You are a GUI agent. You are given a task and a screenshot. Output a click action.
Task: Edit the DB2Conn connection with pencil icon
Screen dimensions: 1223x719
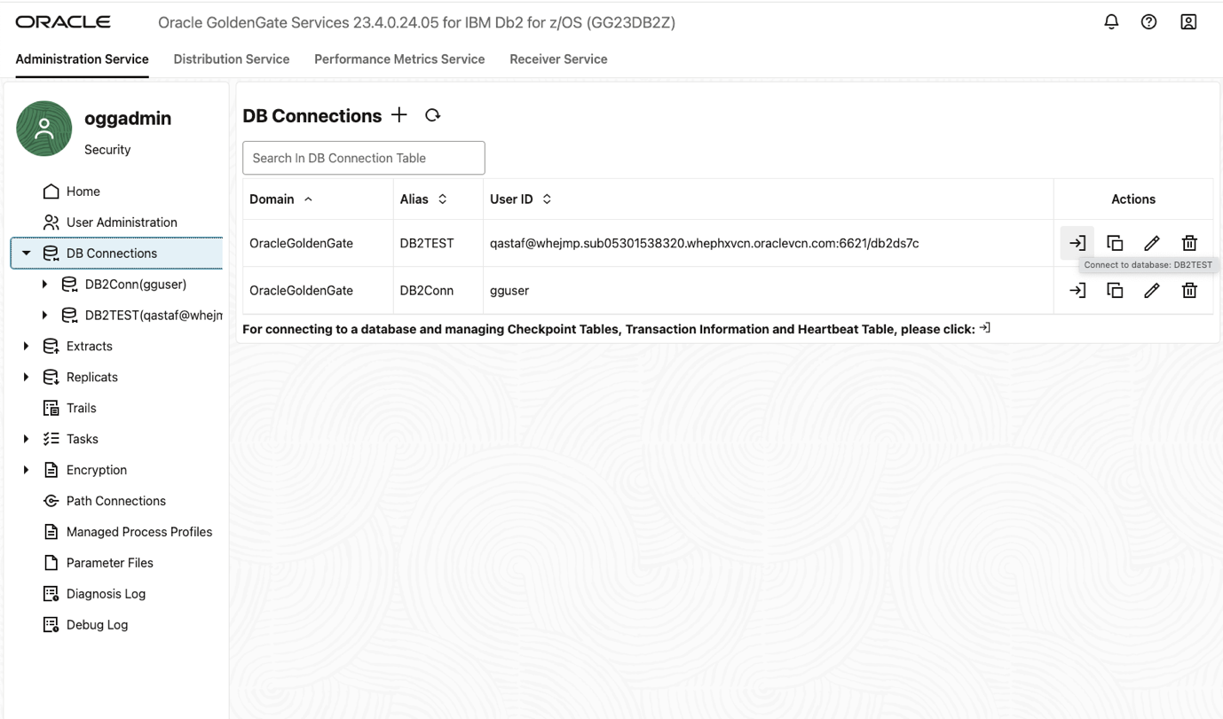(1152, 291)
